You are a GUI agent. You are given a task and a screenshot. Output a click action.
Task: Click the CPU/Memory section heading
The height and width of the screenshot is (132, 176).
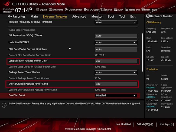tap(154, 22)
